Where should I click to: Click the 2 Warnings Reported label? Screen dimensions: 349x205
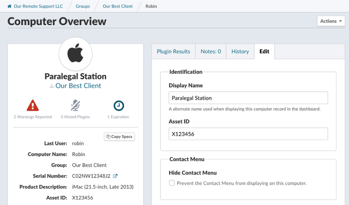click(33, 116)
